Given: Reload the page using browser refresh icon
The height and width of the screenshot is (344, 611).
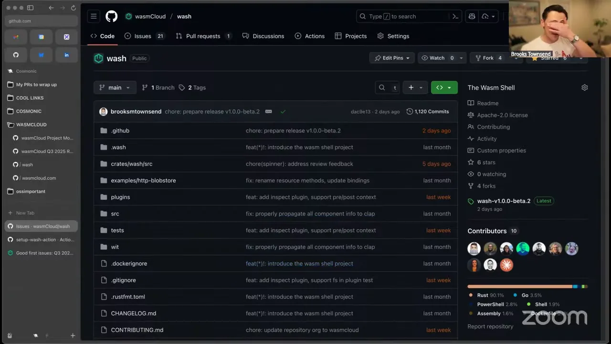Looking at the screenshot, I should pyautogui.click(x=73, y=8).
